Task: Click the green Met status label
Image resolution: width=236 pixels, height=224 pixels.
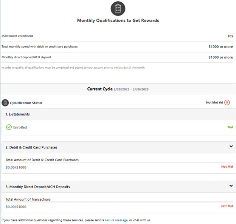Action: 230,127
